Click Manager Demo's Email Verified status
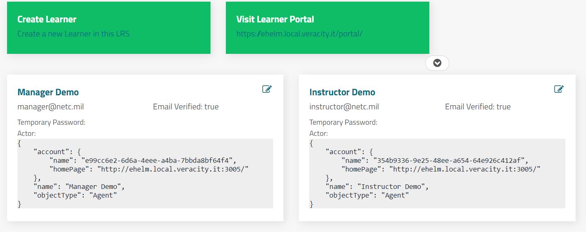Screen dimensions: 586x232 (x=186, y=107)
